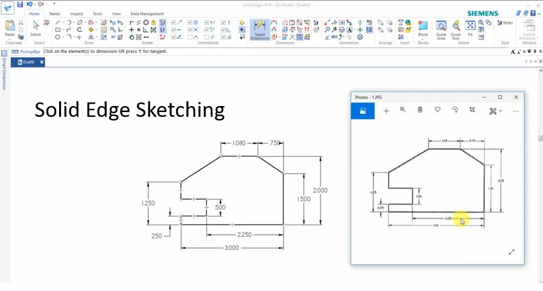Open the Inspect ribbon tab
Image resolution: width=543 pixels, height=291 pixels.
click(x=76, y=13)
